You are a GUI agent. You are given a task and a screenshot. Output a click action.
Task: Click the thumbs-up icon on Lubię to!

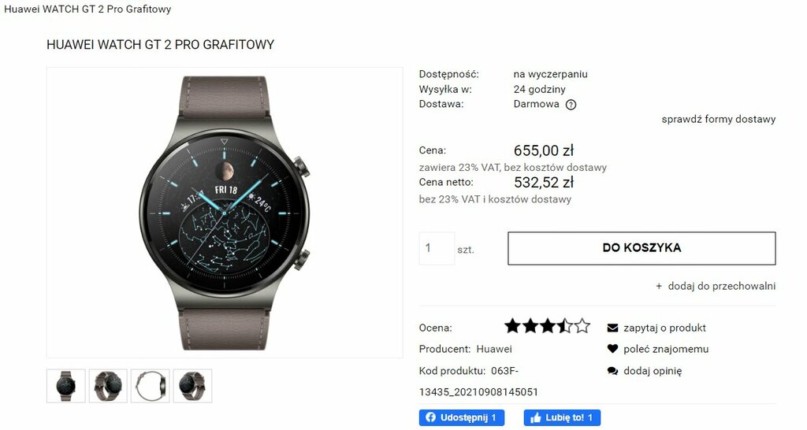[x=536, y=417]
